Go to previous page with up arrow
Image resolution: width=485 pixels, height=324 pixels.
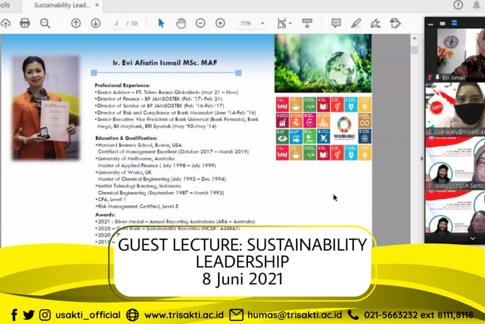tap(76, 23)
